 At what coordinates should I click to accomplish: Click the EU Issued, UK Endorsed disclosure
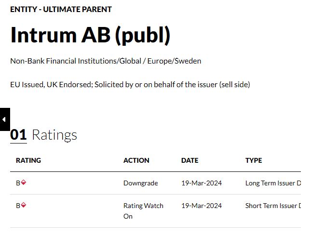[x=130, y=85]
